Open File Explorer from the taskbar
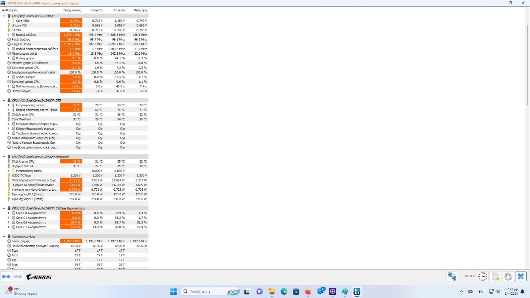This screenshot has width=530, height=298. (272, 291)
